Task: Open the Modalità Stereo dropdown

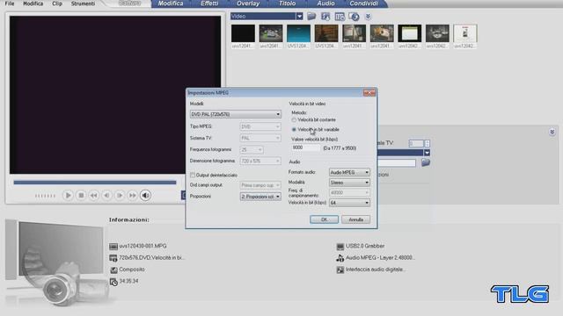Action: (349, 183)
